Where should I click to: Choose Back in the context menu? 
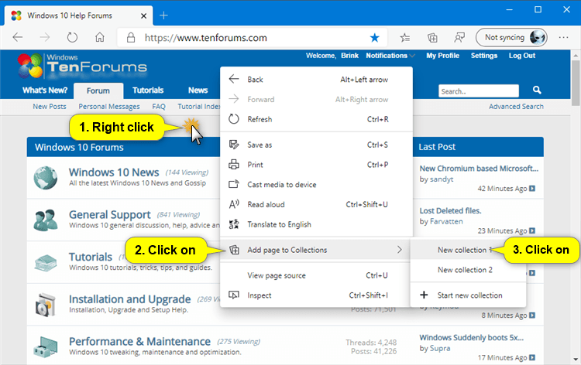[x=316, y=80]
